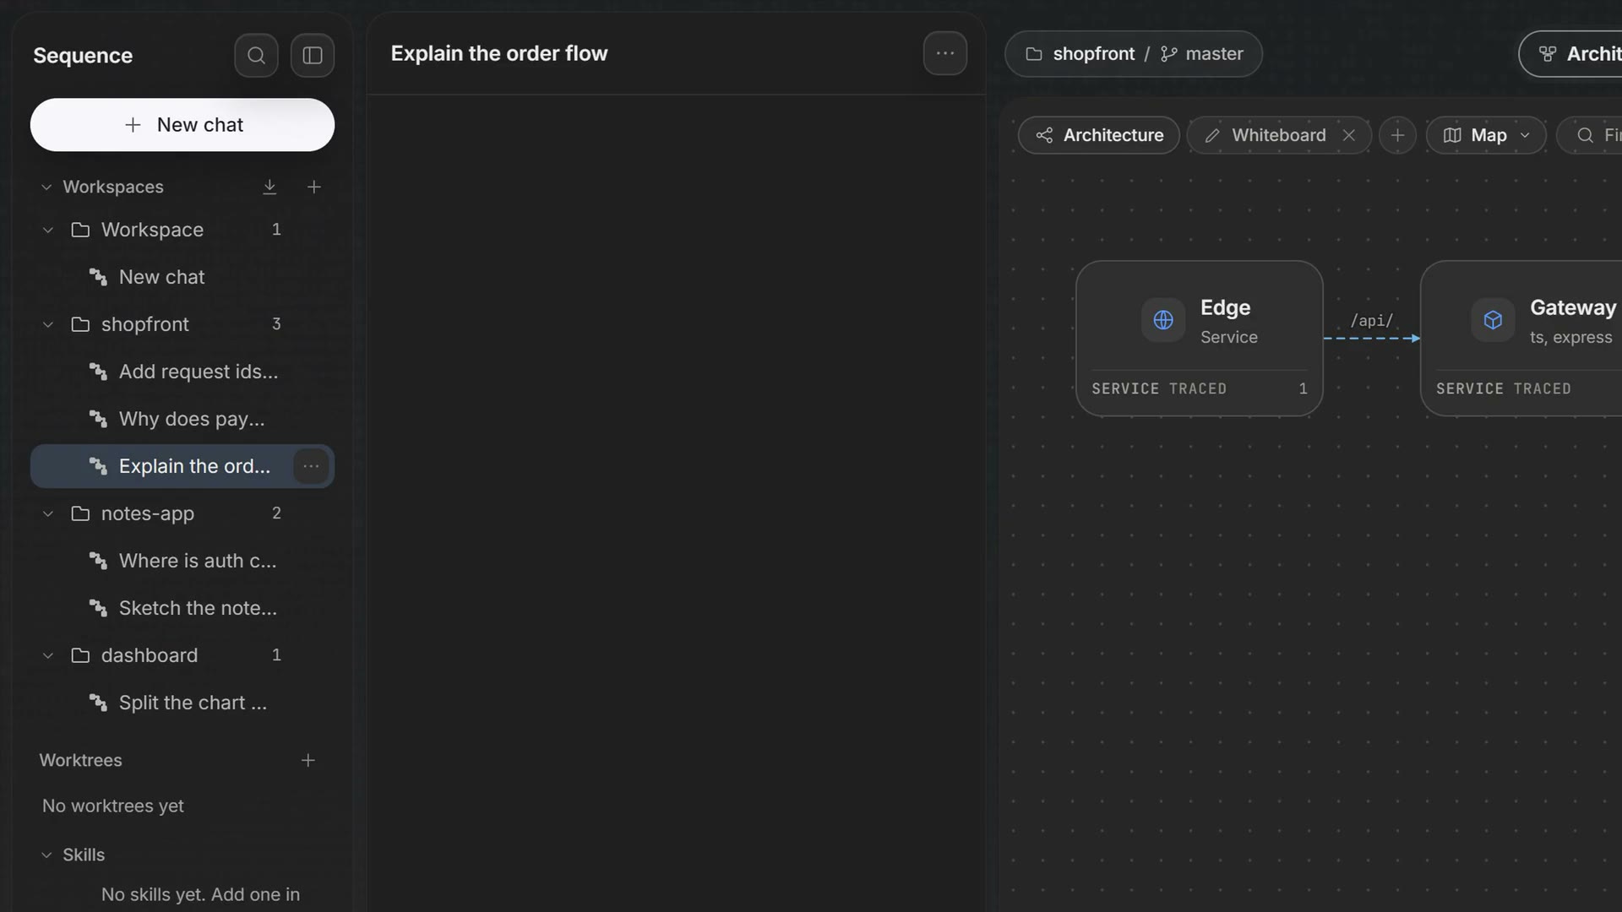
Task: Open options for 'Explain the ord...' chat
Action: (x=311, y=466)
